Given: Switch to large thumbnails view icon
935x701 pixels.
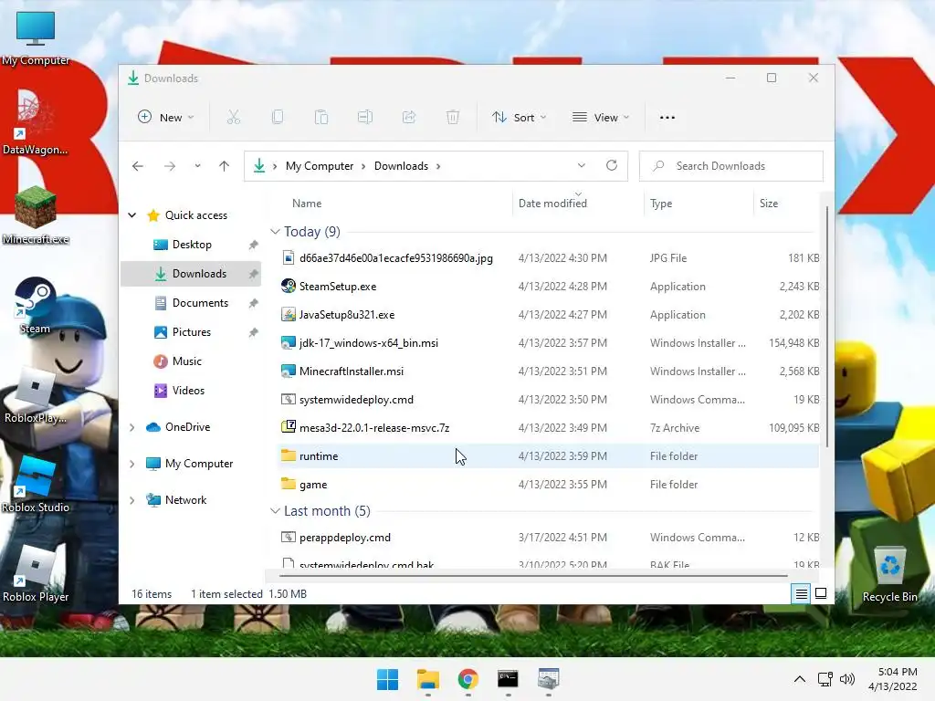Looking at the screenshot, I should coord(821,593).
